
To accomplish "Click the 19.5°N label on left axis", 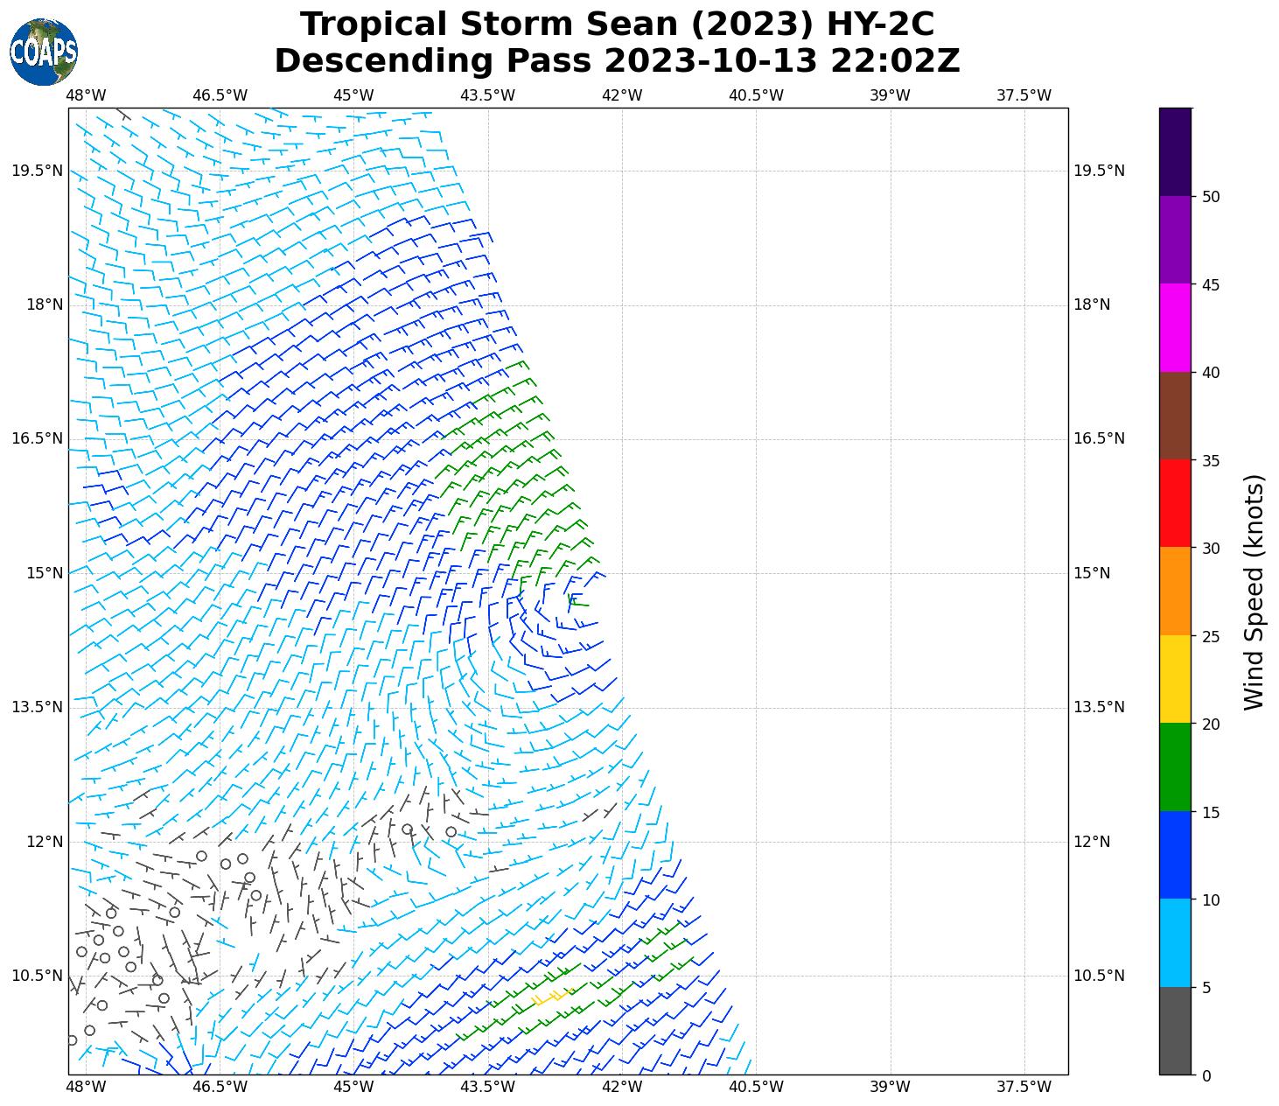I will [37, 171].
